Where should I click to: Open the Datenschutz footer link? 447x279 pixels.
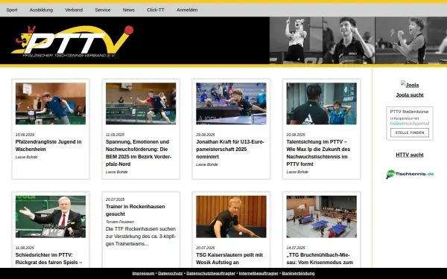170,273
